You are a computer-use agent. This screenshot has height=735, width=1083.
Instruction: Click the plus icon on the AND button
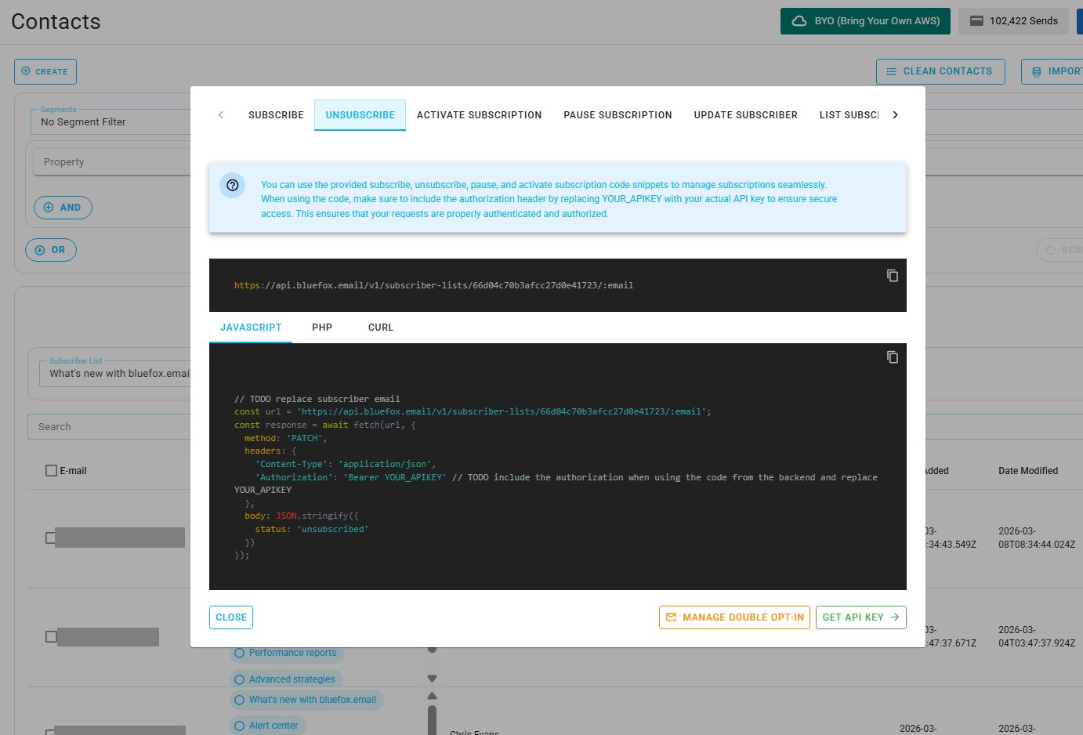[x=49, y=208]
